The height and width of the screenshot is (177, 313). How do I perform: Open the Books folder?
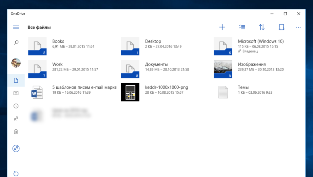[x=37, y=46]
